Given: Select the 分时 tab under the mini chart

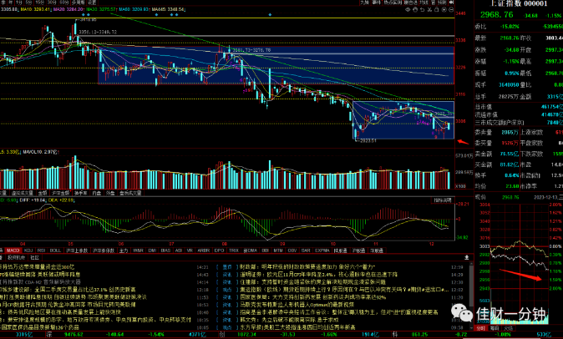Looking at the screenshot, I should pyautogui.click(x=480, y=328).
